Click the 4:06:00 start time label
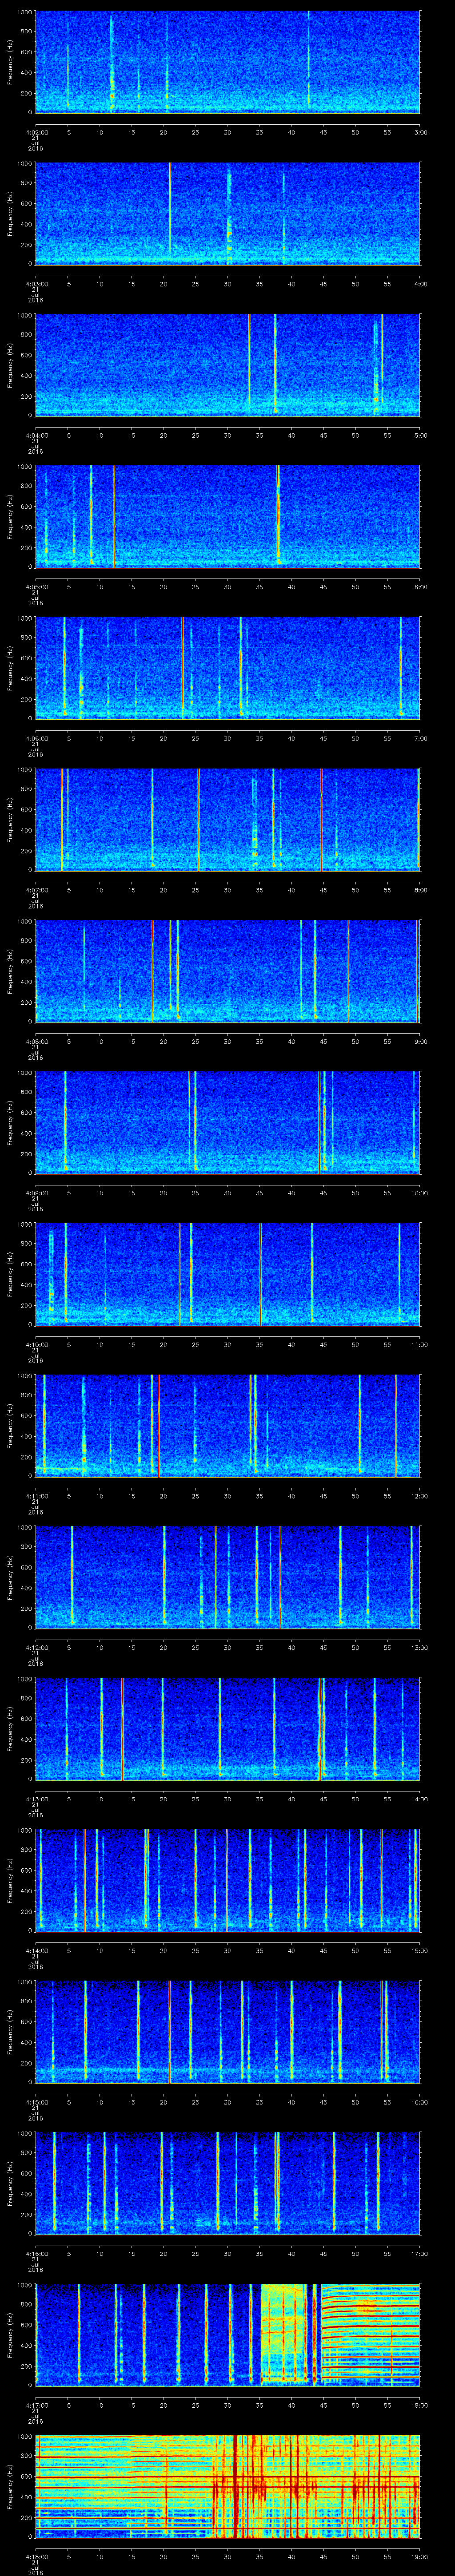The width and height of the screenshot is (455, 2576). [36, 738]
